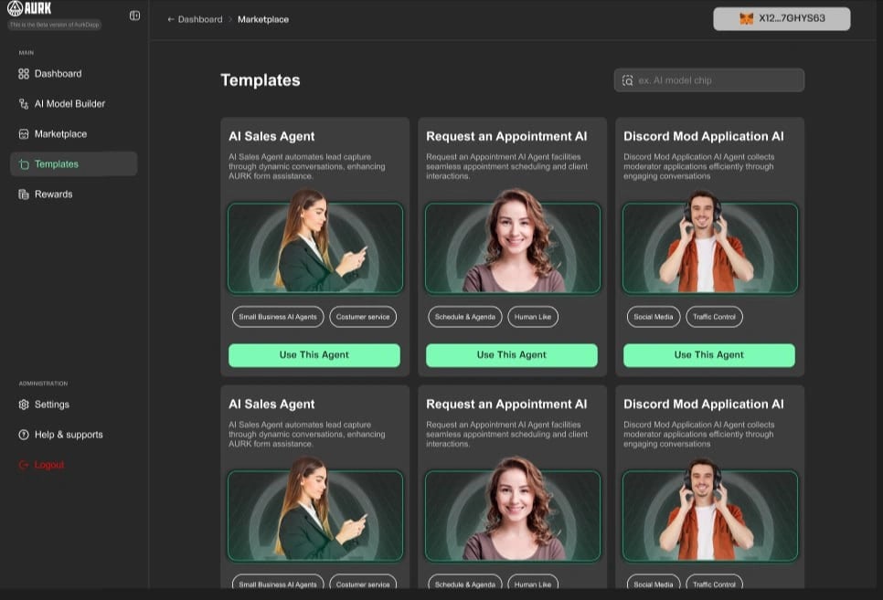The width and height of the screenshot is (883, 600).
Task: Open the lower AI Sales Agent thumbnail image
Action: coord(315,510)
